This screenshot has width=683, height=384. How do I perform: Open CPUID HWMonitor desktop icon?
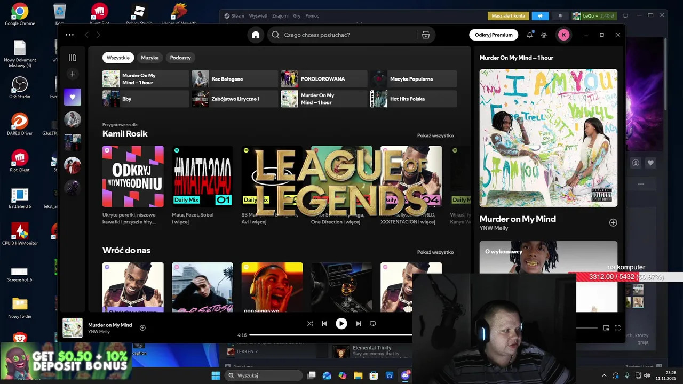tap(20, 234)
